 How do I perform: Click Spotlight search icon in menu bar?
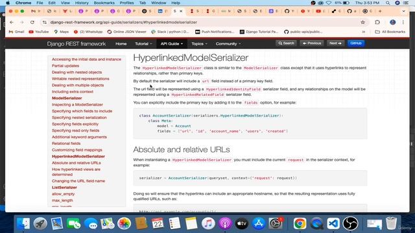388,3
